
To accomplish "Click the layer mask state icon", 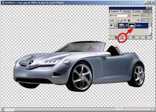I will (116, 25).
